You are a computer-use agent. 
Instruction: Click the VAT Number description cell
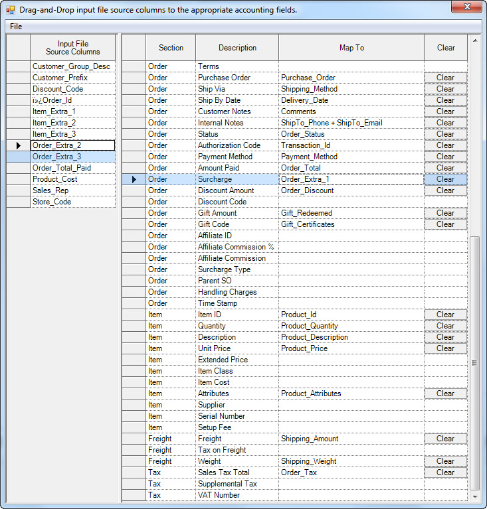237,495
